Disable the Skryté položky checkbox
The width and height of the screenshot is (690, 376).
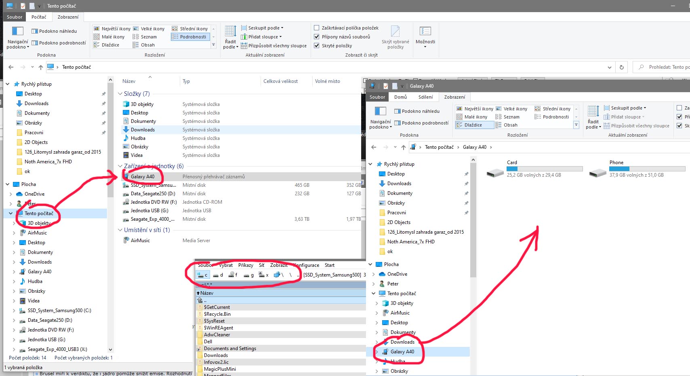point(317,46)
